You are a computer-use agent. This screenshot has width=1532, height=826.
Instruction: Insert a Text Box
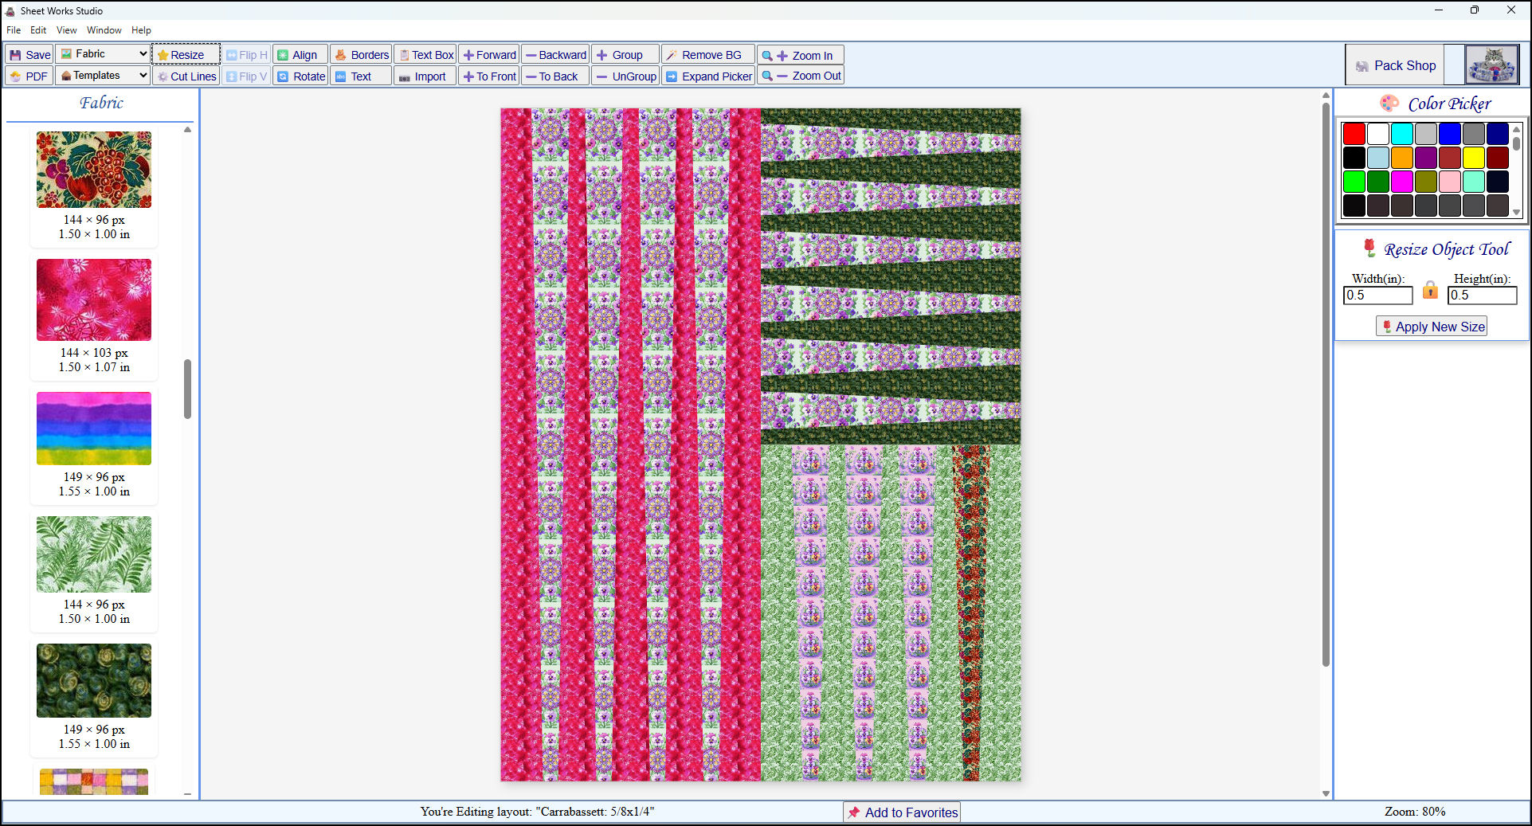(425, 54)
